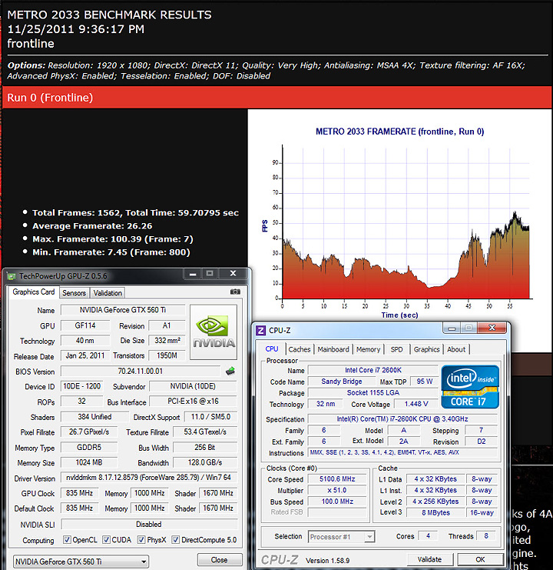Click the Bus Interface value PCI-E x16 @ x16
Screen dimensions: 553x570
[193, 402]
